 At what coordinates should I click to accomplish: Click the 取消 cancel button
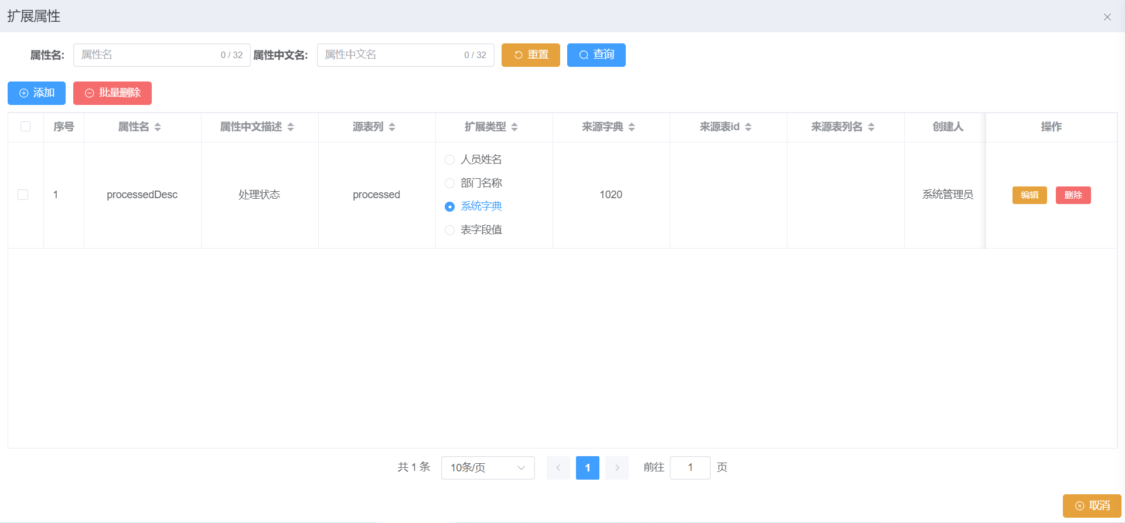[1092, 506]
